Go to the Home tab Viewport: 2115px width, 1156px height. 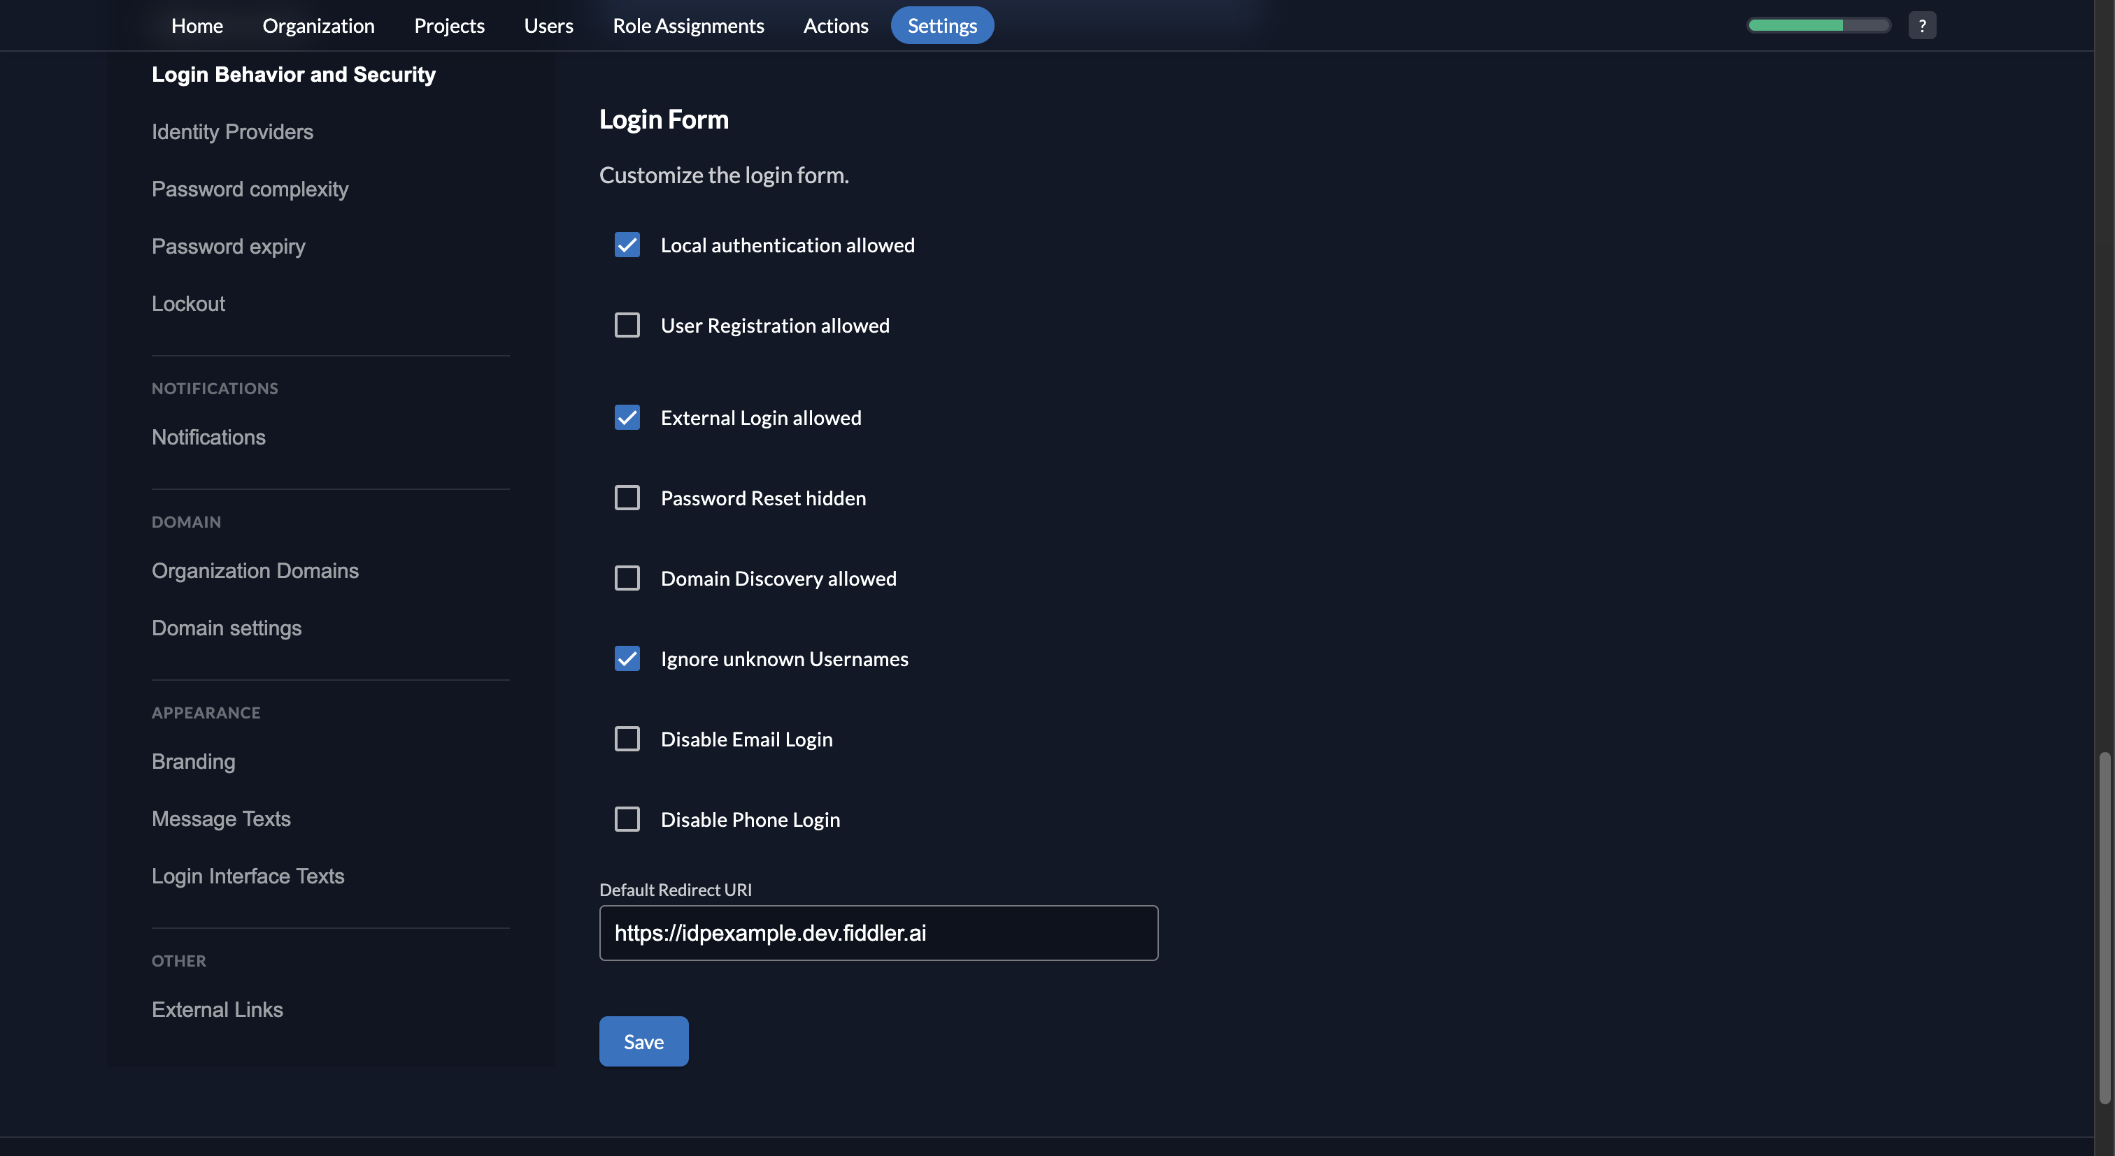point(197,25)
